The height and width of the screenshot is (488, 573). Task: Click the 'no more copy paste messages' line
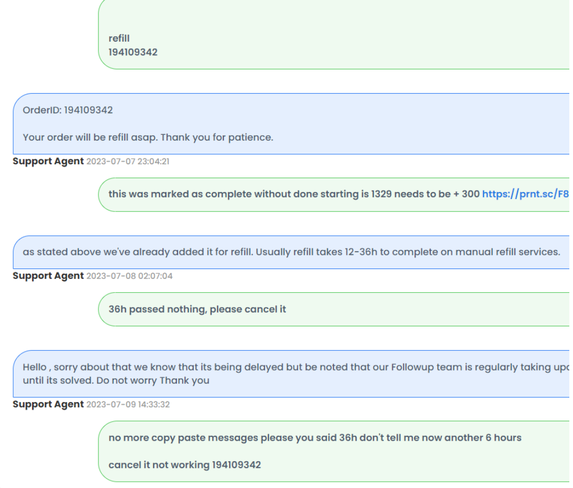(x=315, y=438)
